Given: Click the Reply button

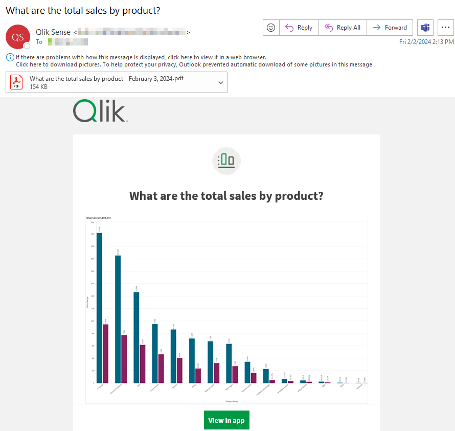Looking at the screenshot, I should 299,28.
